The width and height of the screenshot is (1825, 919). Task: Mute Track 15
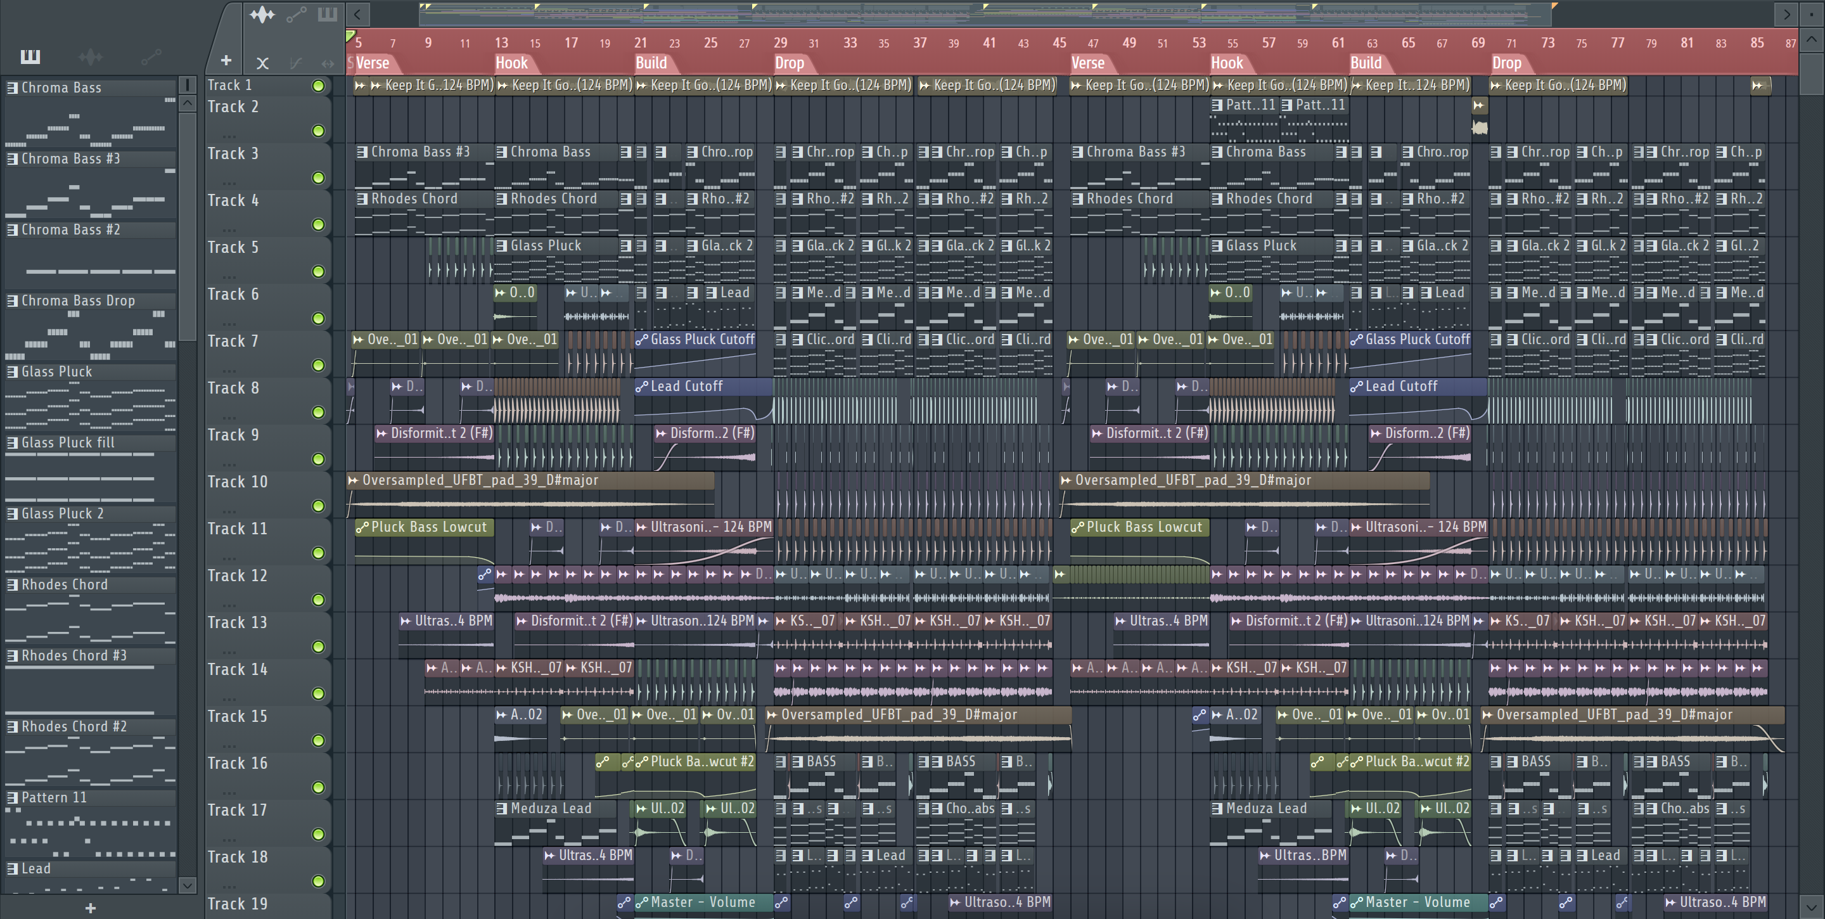click(x=318, y=740)
